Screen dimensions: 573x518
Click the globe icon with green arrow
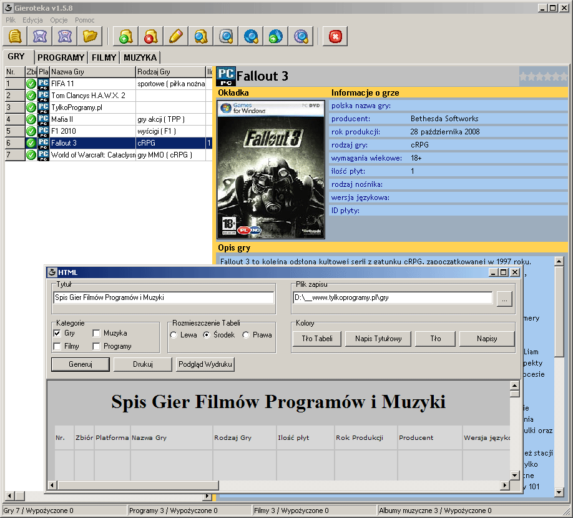click(x=275, y=36)
